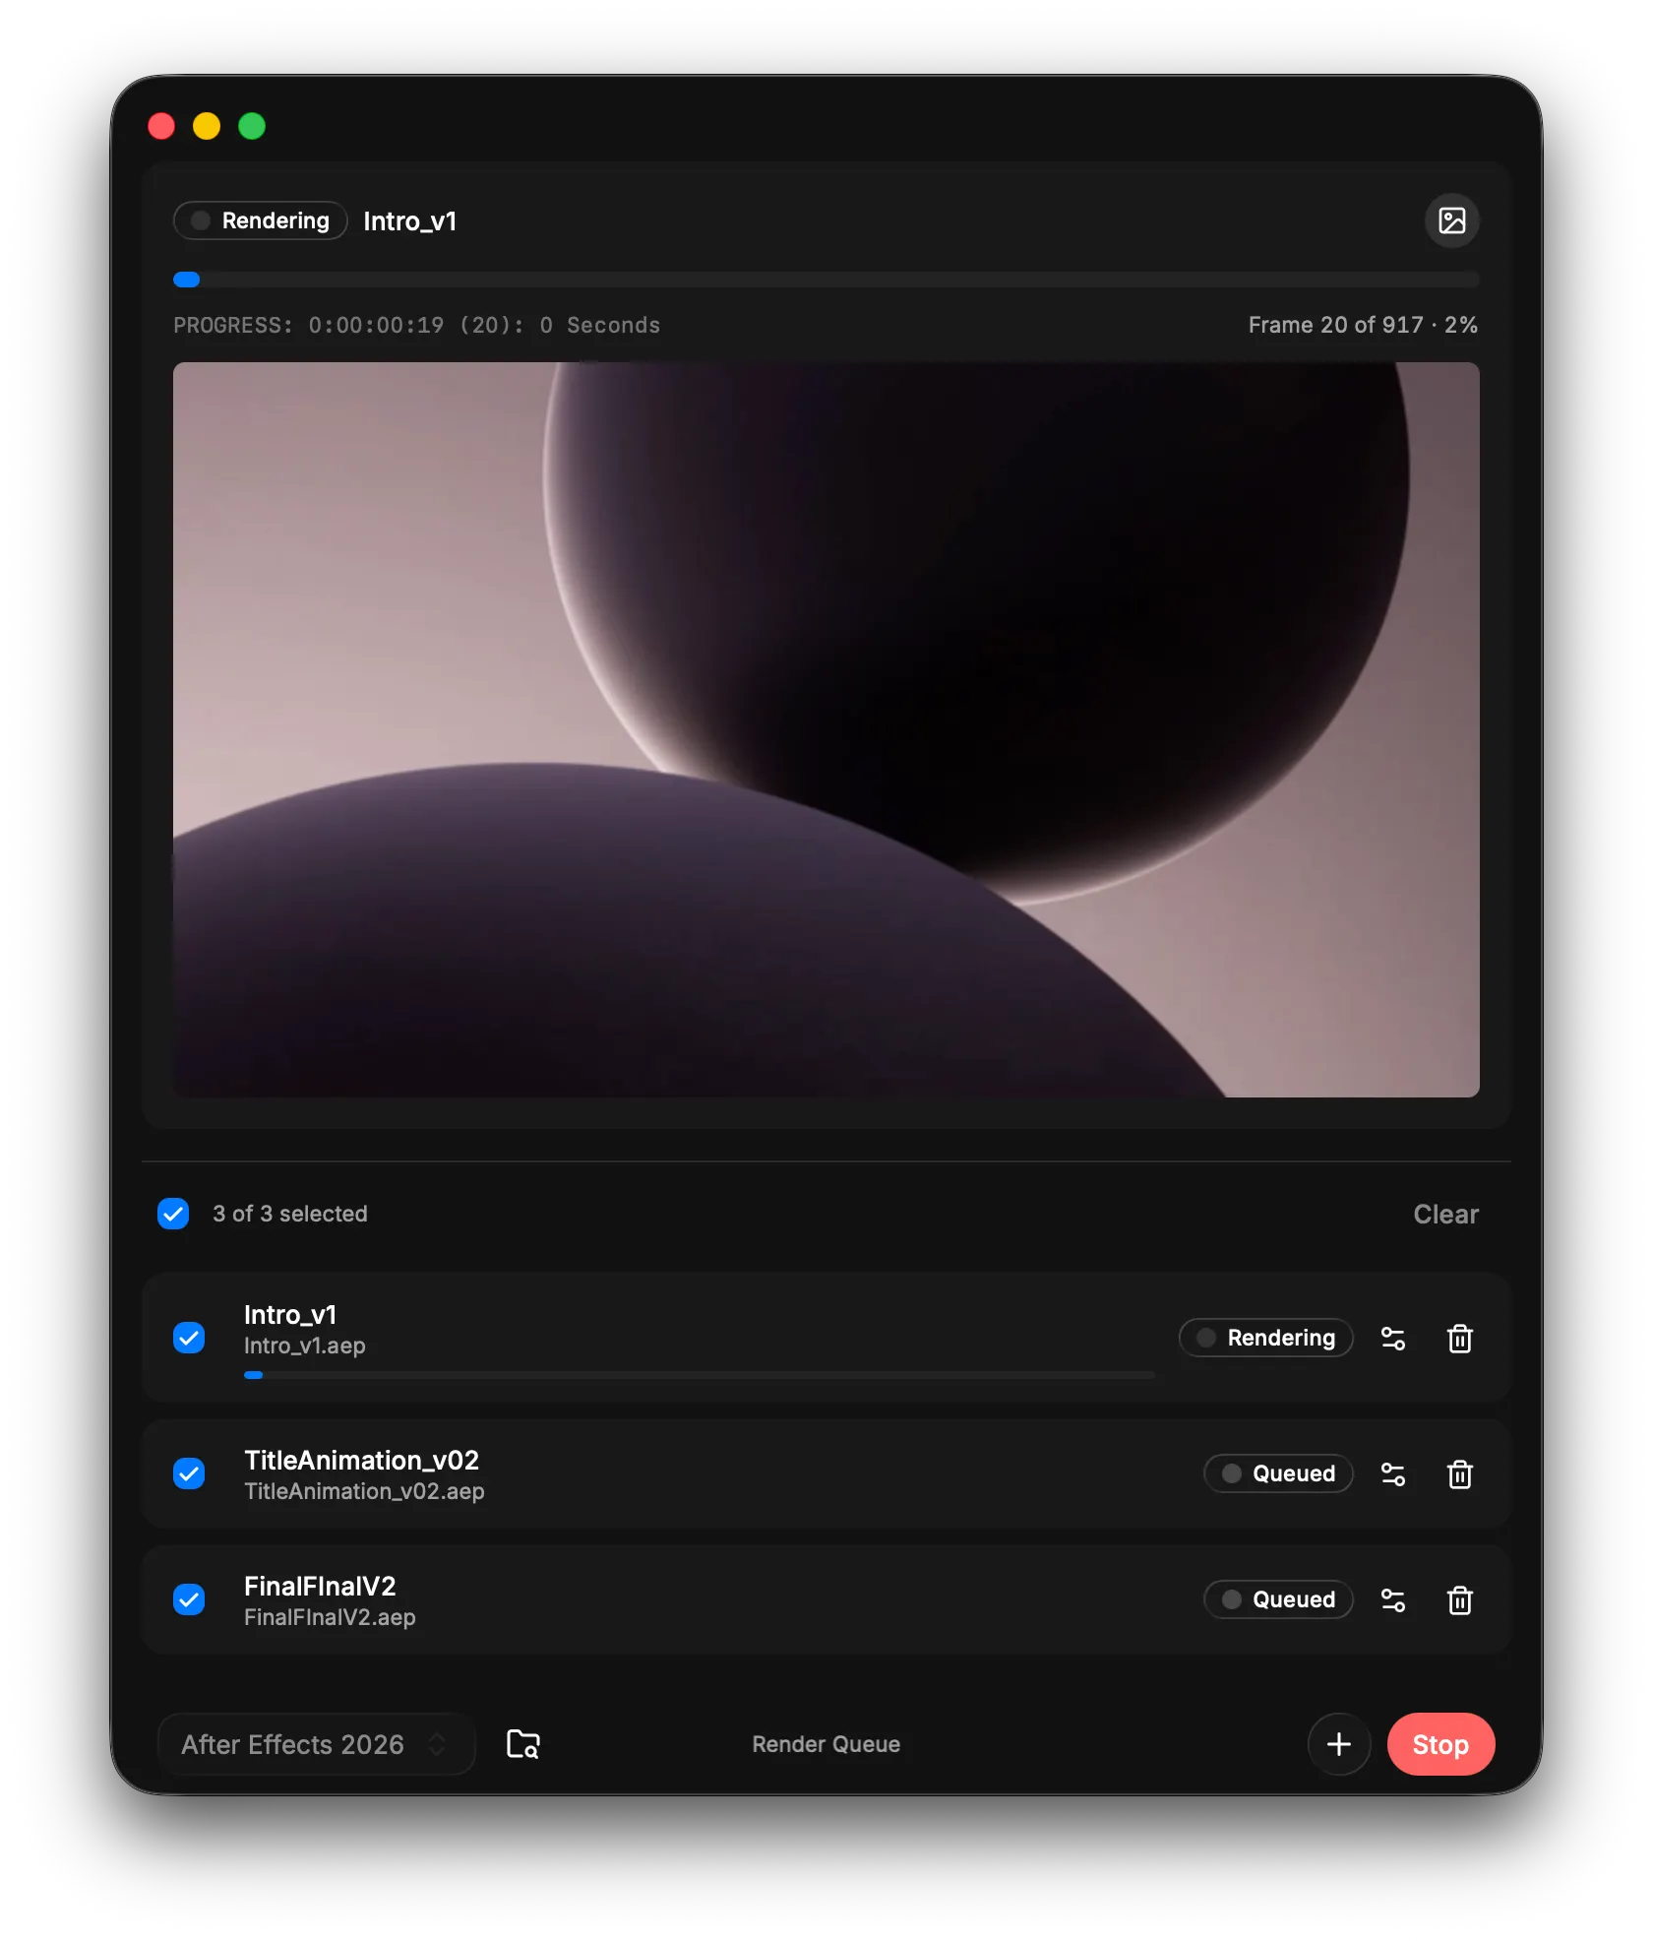The height and width of the screenshot is (1941, 1653).
Task: Click the main render progress bar
Action: point(826,280)
